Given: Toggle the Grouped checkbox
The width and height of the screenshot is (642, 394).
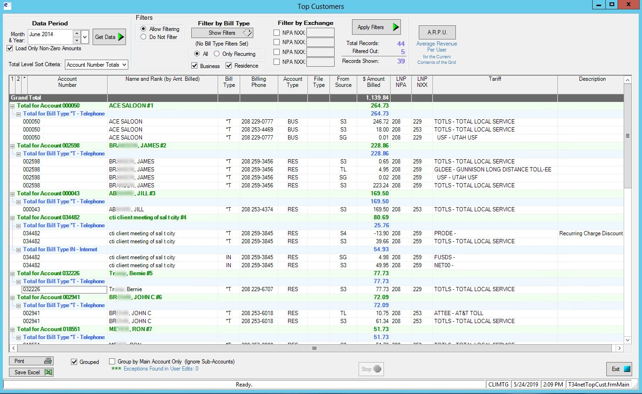Looking at the screenshot, I should (x=74, y=362).
